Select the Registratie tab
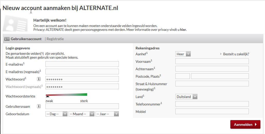The height and width of the screenshot is (134, 265). click(x=55, y=39)
